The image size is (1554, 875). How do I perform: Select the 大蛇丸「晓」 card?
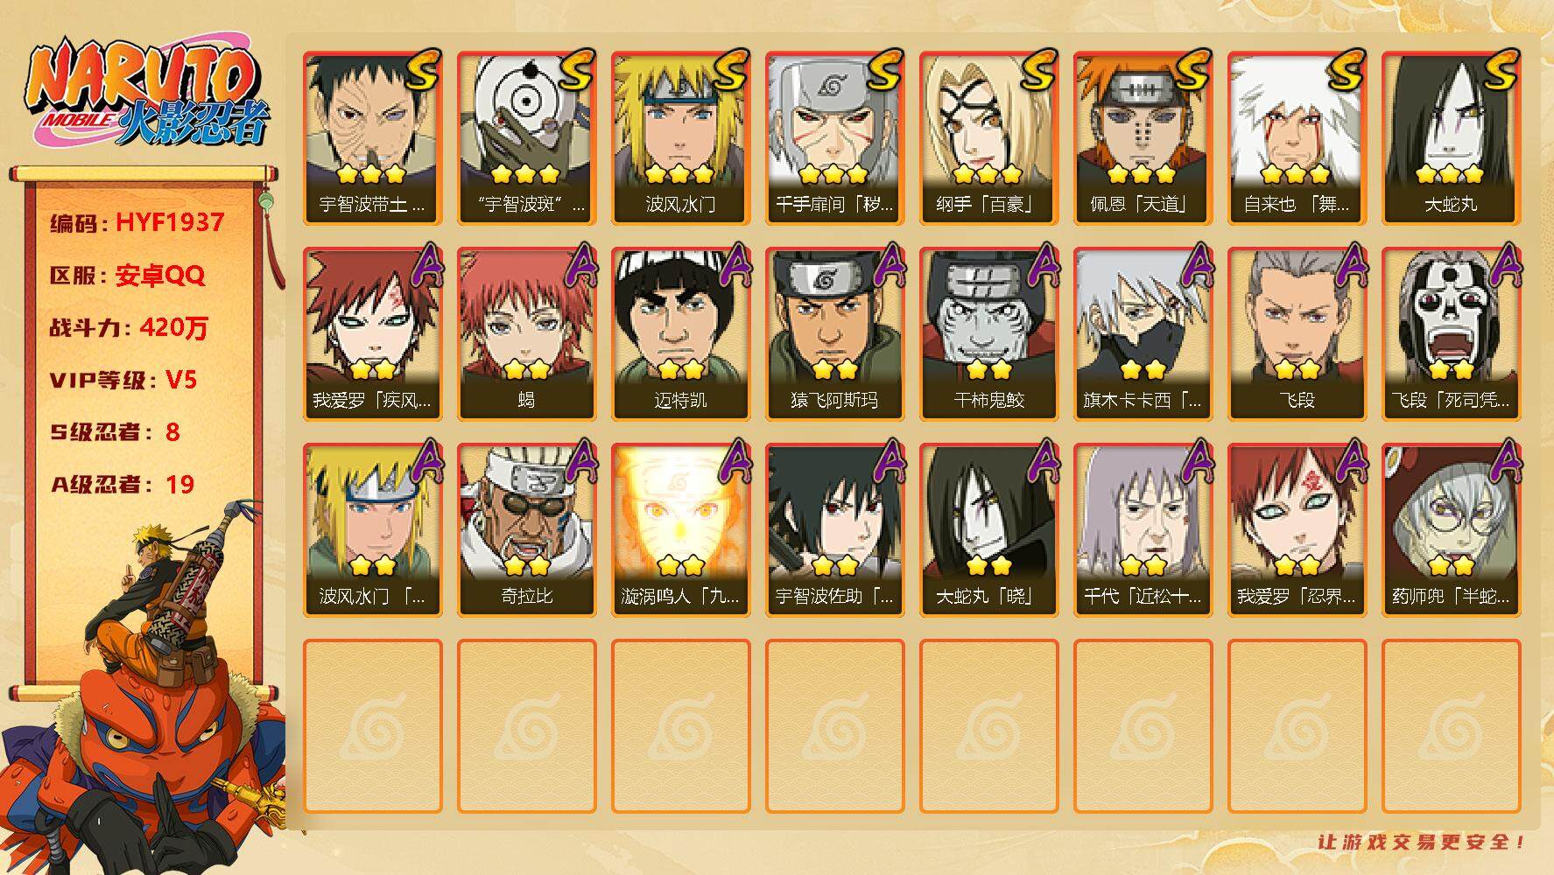988,530
